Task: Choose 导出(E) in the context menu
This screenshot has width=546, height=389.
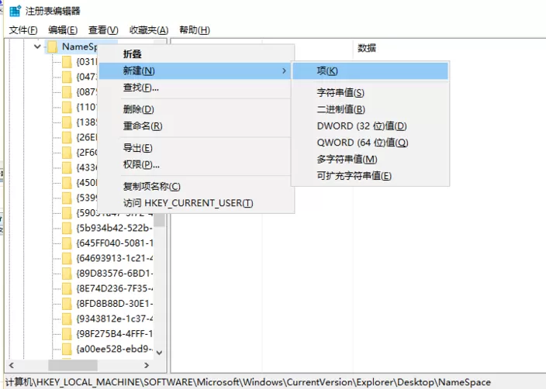Action: tap(197, 148)
